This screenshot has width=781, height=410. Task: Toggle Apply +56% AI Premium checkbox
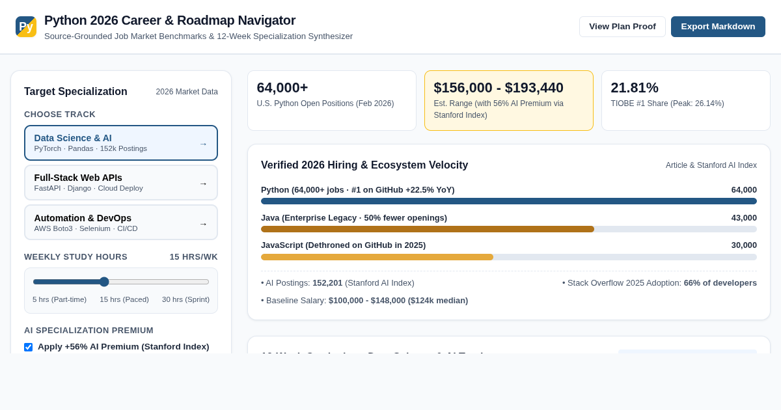pyautogui.click(x=28, y=347)
